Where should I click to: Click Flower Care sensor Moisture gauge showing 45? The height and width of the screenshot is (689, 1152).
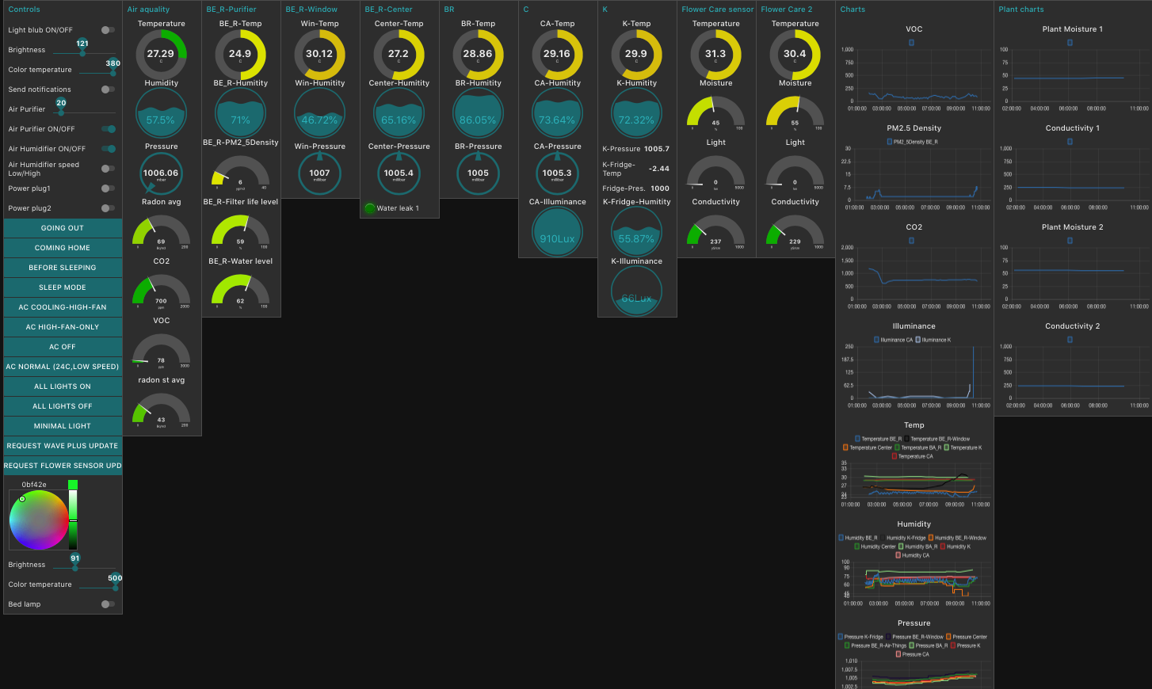pos(715,112)
